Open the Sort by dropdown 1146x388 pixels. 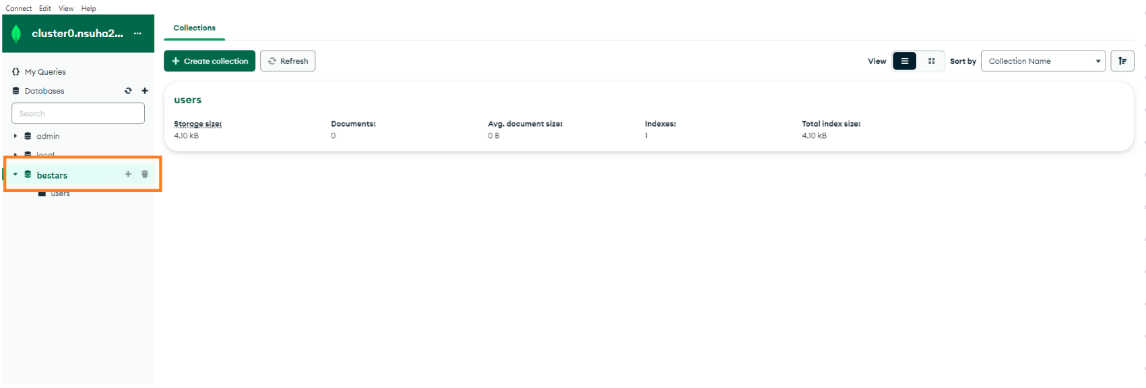click(1042, 61)
